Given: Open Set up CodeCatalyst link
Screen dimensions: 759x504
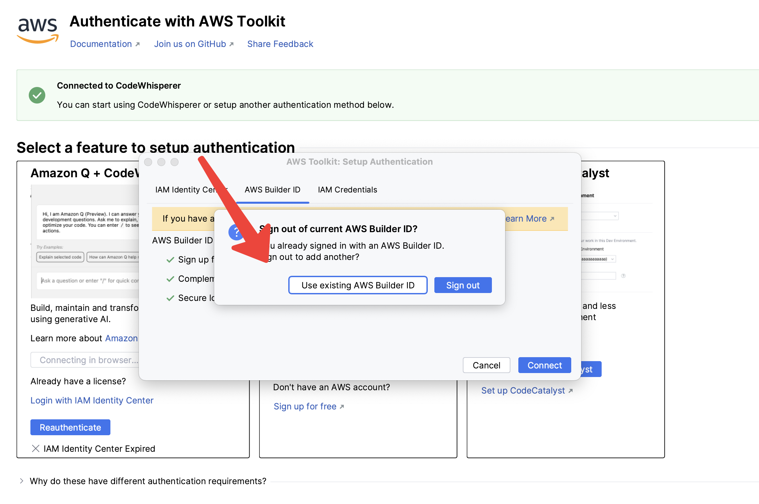Looking at the screenshot, I should click(x=527, y=391).
